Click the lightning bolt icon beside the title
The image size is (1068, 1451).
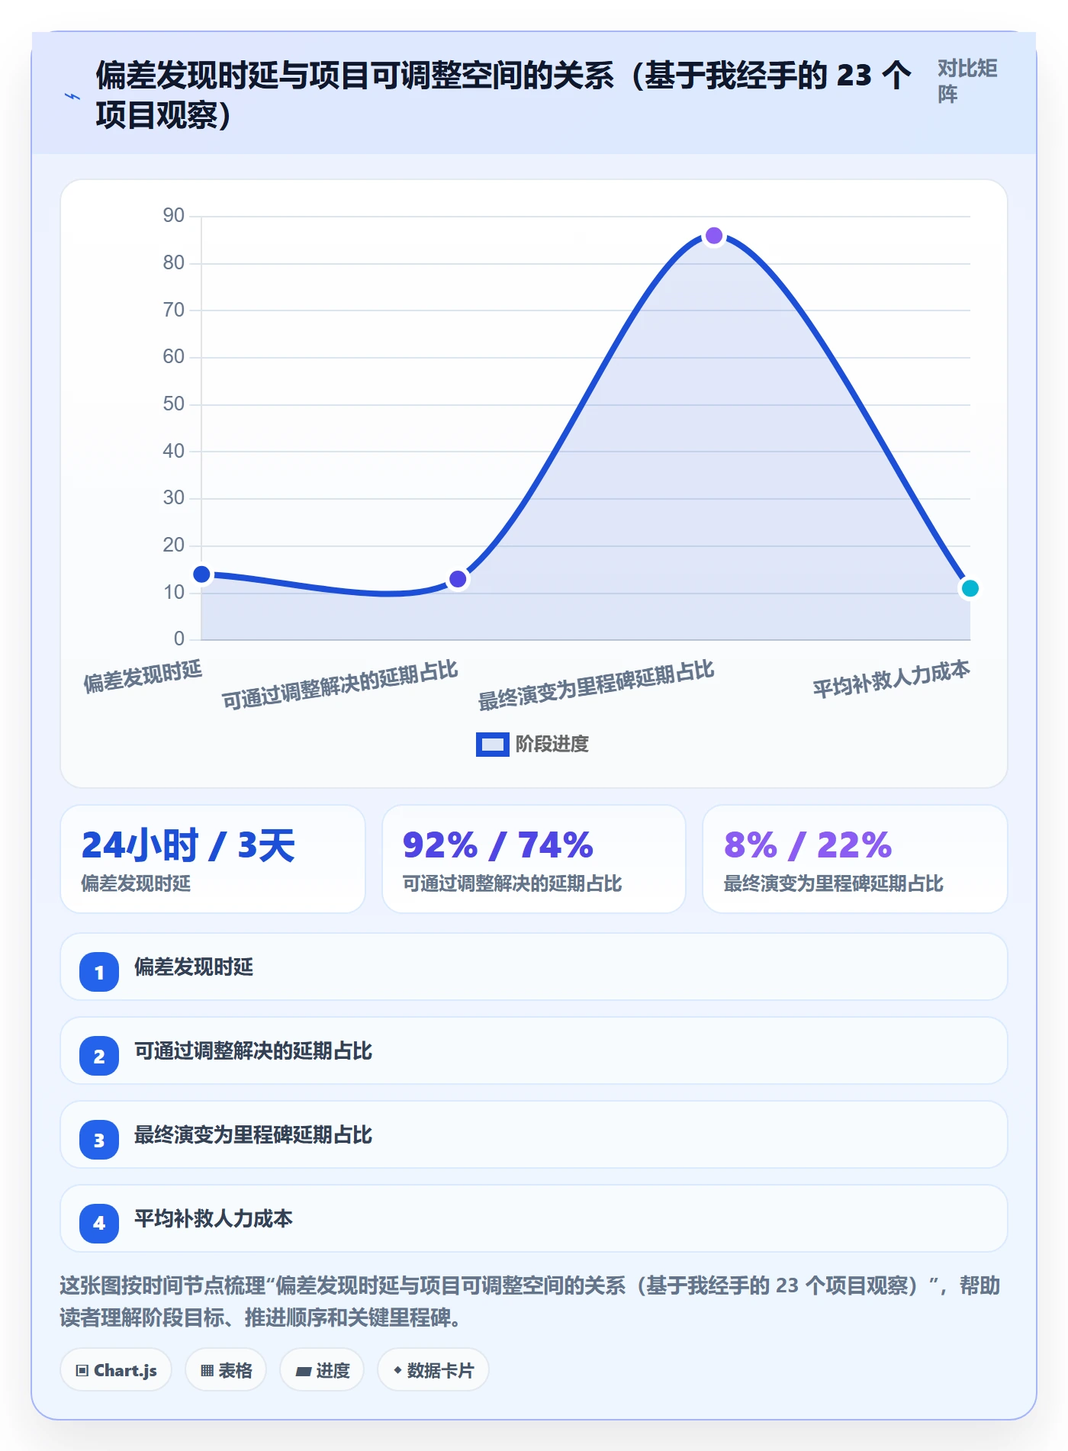pyautogui.click(x=72, y=96)
